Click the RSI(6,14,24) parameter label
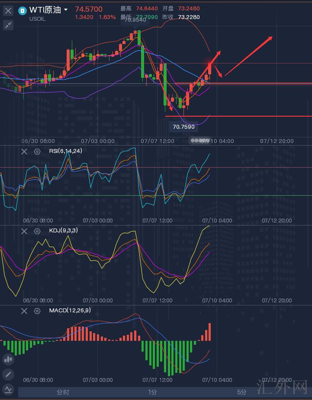Viewport: 312px width, 400px height. (65, 151)
